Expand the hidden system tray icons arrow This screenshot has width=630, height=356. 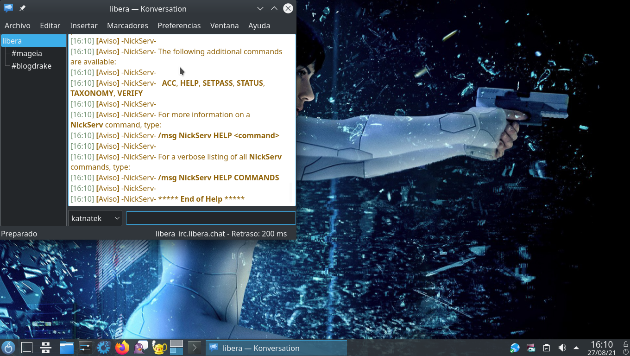576,348
